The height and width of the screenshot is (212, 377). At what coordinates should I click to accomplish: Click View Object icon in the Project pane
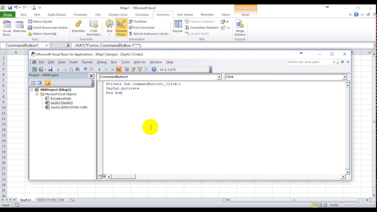click(39, 83)
